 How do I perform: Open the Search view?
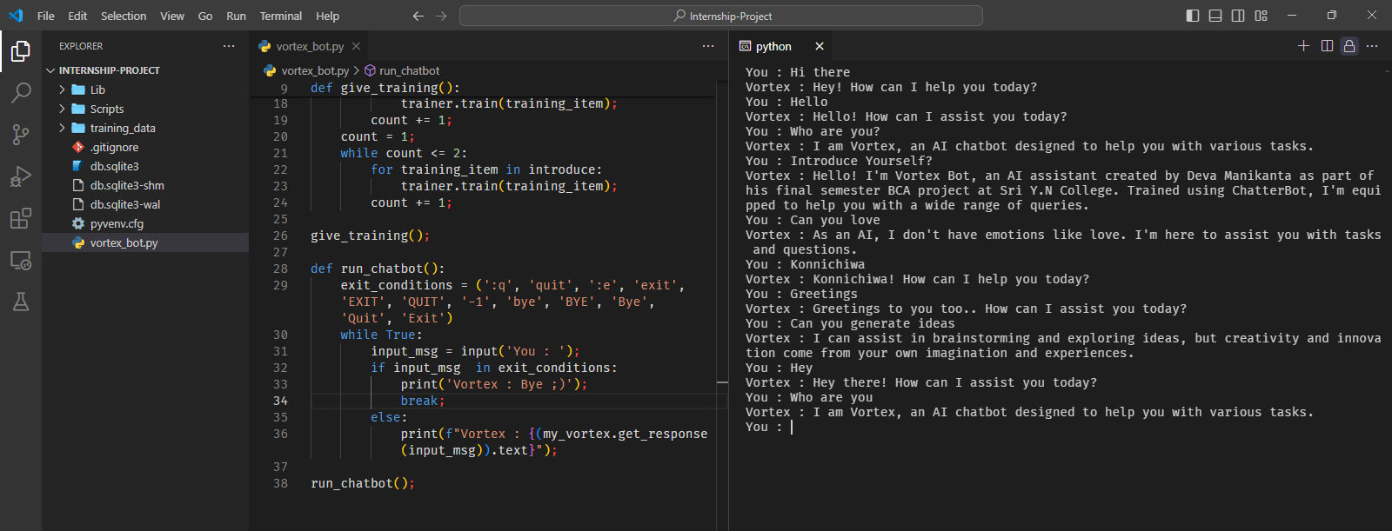click(21, 92)
